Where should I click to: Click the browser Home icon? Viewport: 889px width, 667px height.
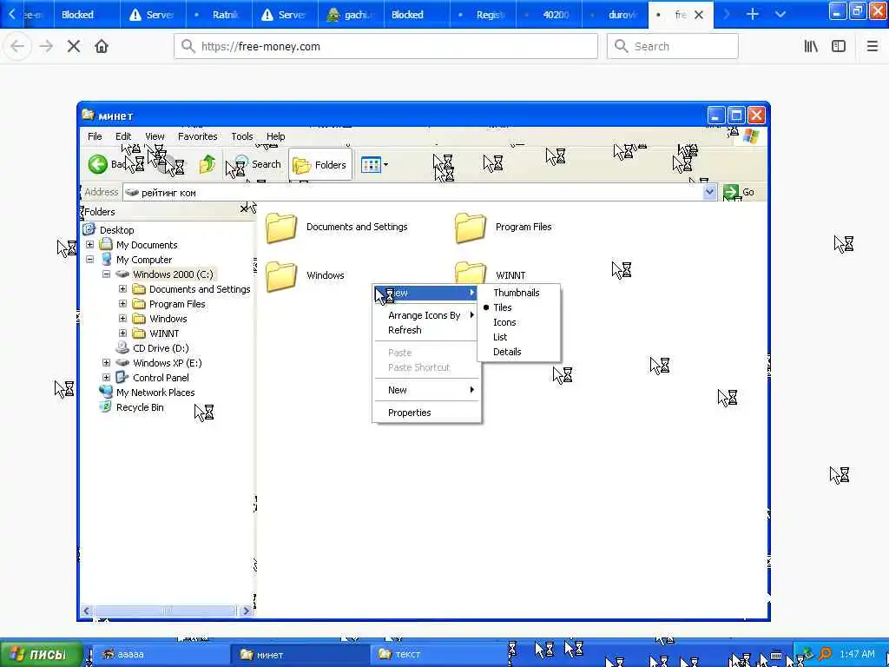pyautogui.click(x=102, y=46)
